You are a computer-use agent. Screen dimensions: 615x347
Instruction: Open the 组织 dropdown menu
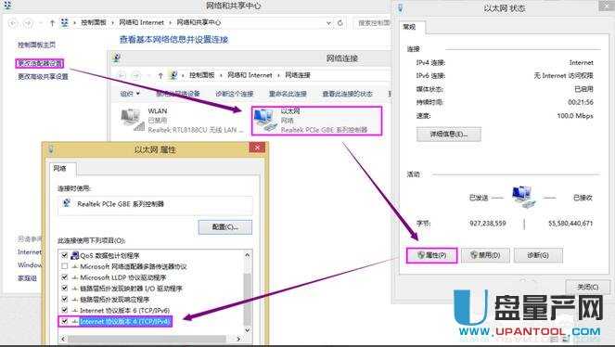(x=130, y=94)
